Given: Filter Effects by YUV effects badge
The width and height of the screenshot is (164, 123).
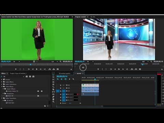Looking at the screenshot, I should [x=33, y=77].
